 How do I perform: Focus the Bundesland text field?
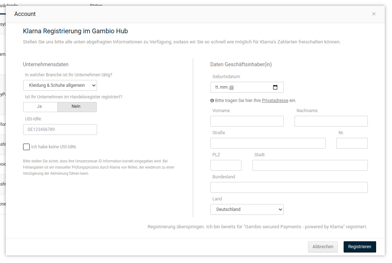289,187
